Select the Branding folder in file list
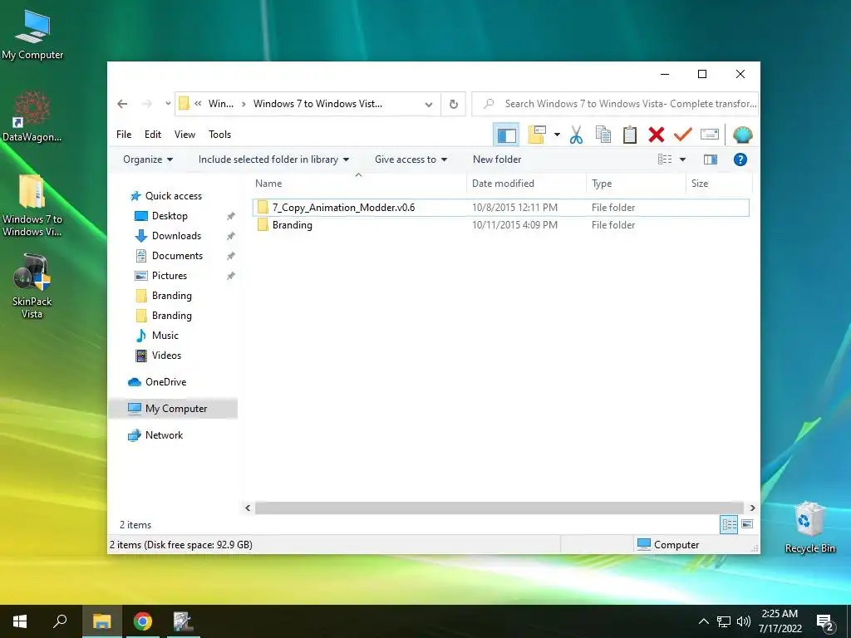This screenshot has width=851, height=638. pos(500,225)
